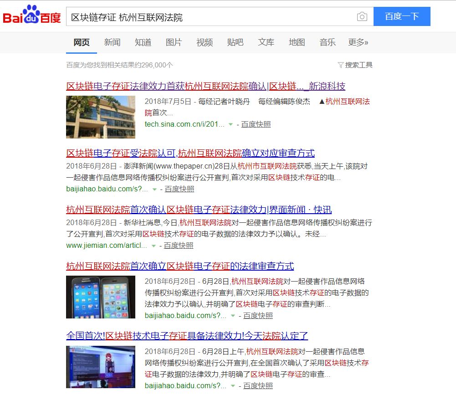Click the www.jiemian.com/articl... URL
The width and height of the screenshot is (456, 395).
107,246
